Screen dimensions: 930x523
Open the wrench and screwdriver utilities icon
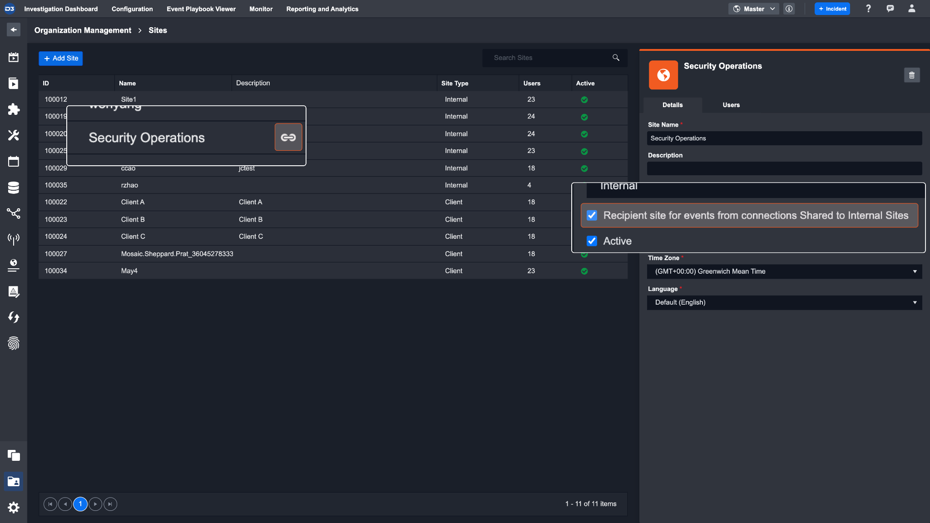(14, 135)
